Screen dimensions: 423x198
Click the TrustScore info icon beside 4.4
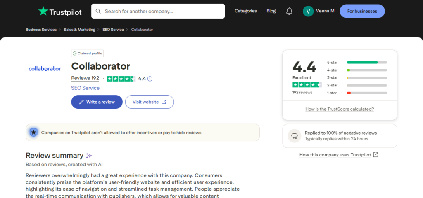[x=150, y=79]
